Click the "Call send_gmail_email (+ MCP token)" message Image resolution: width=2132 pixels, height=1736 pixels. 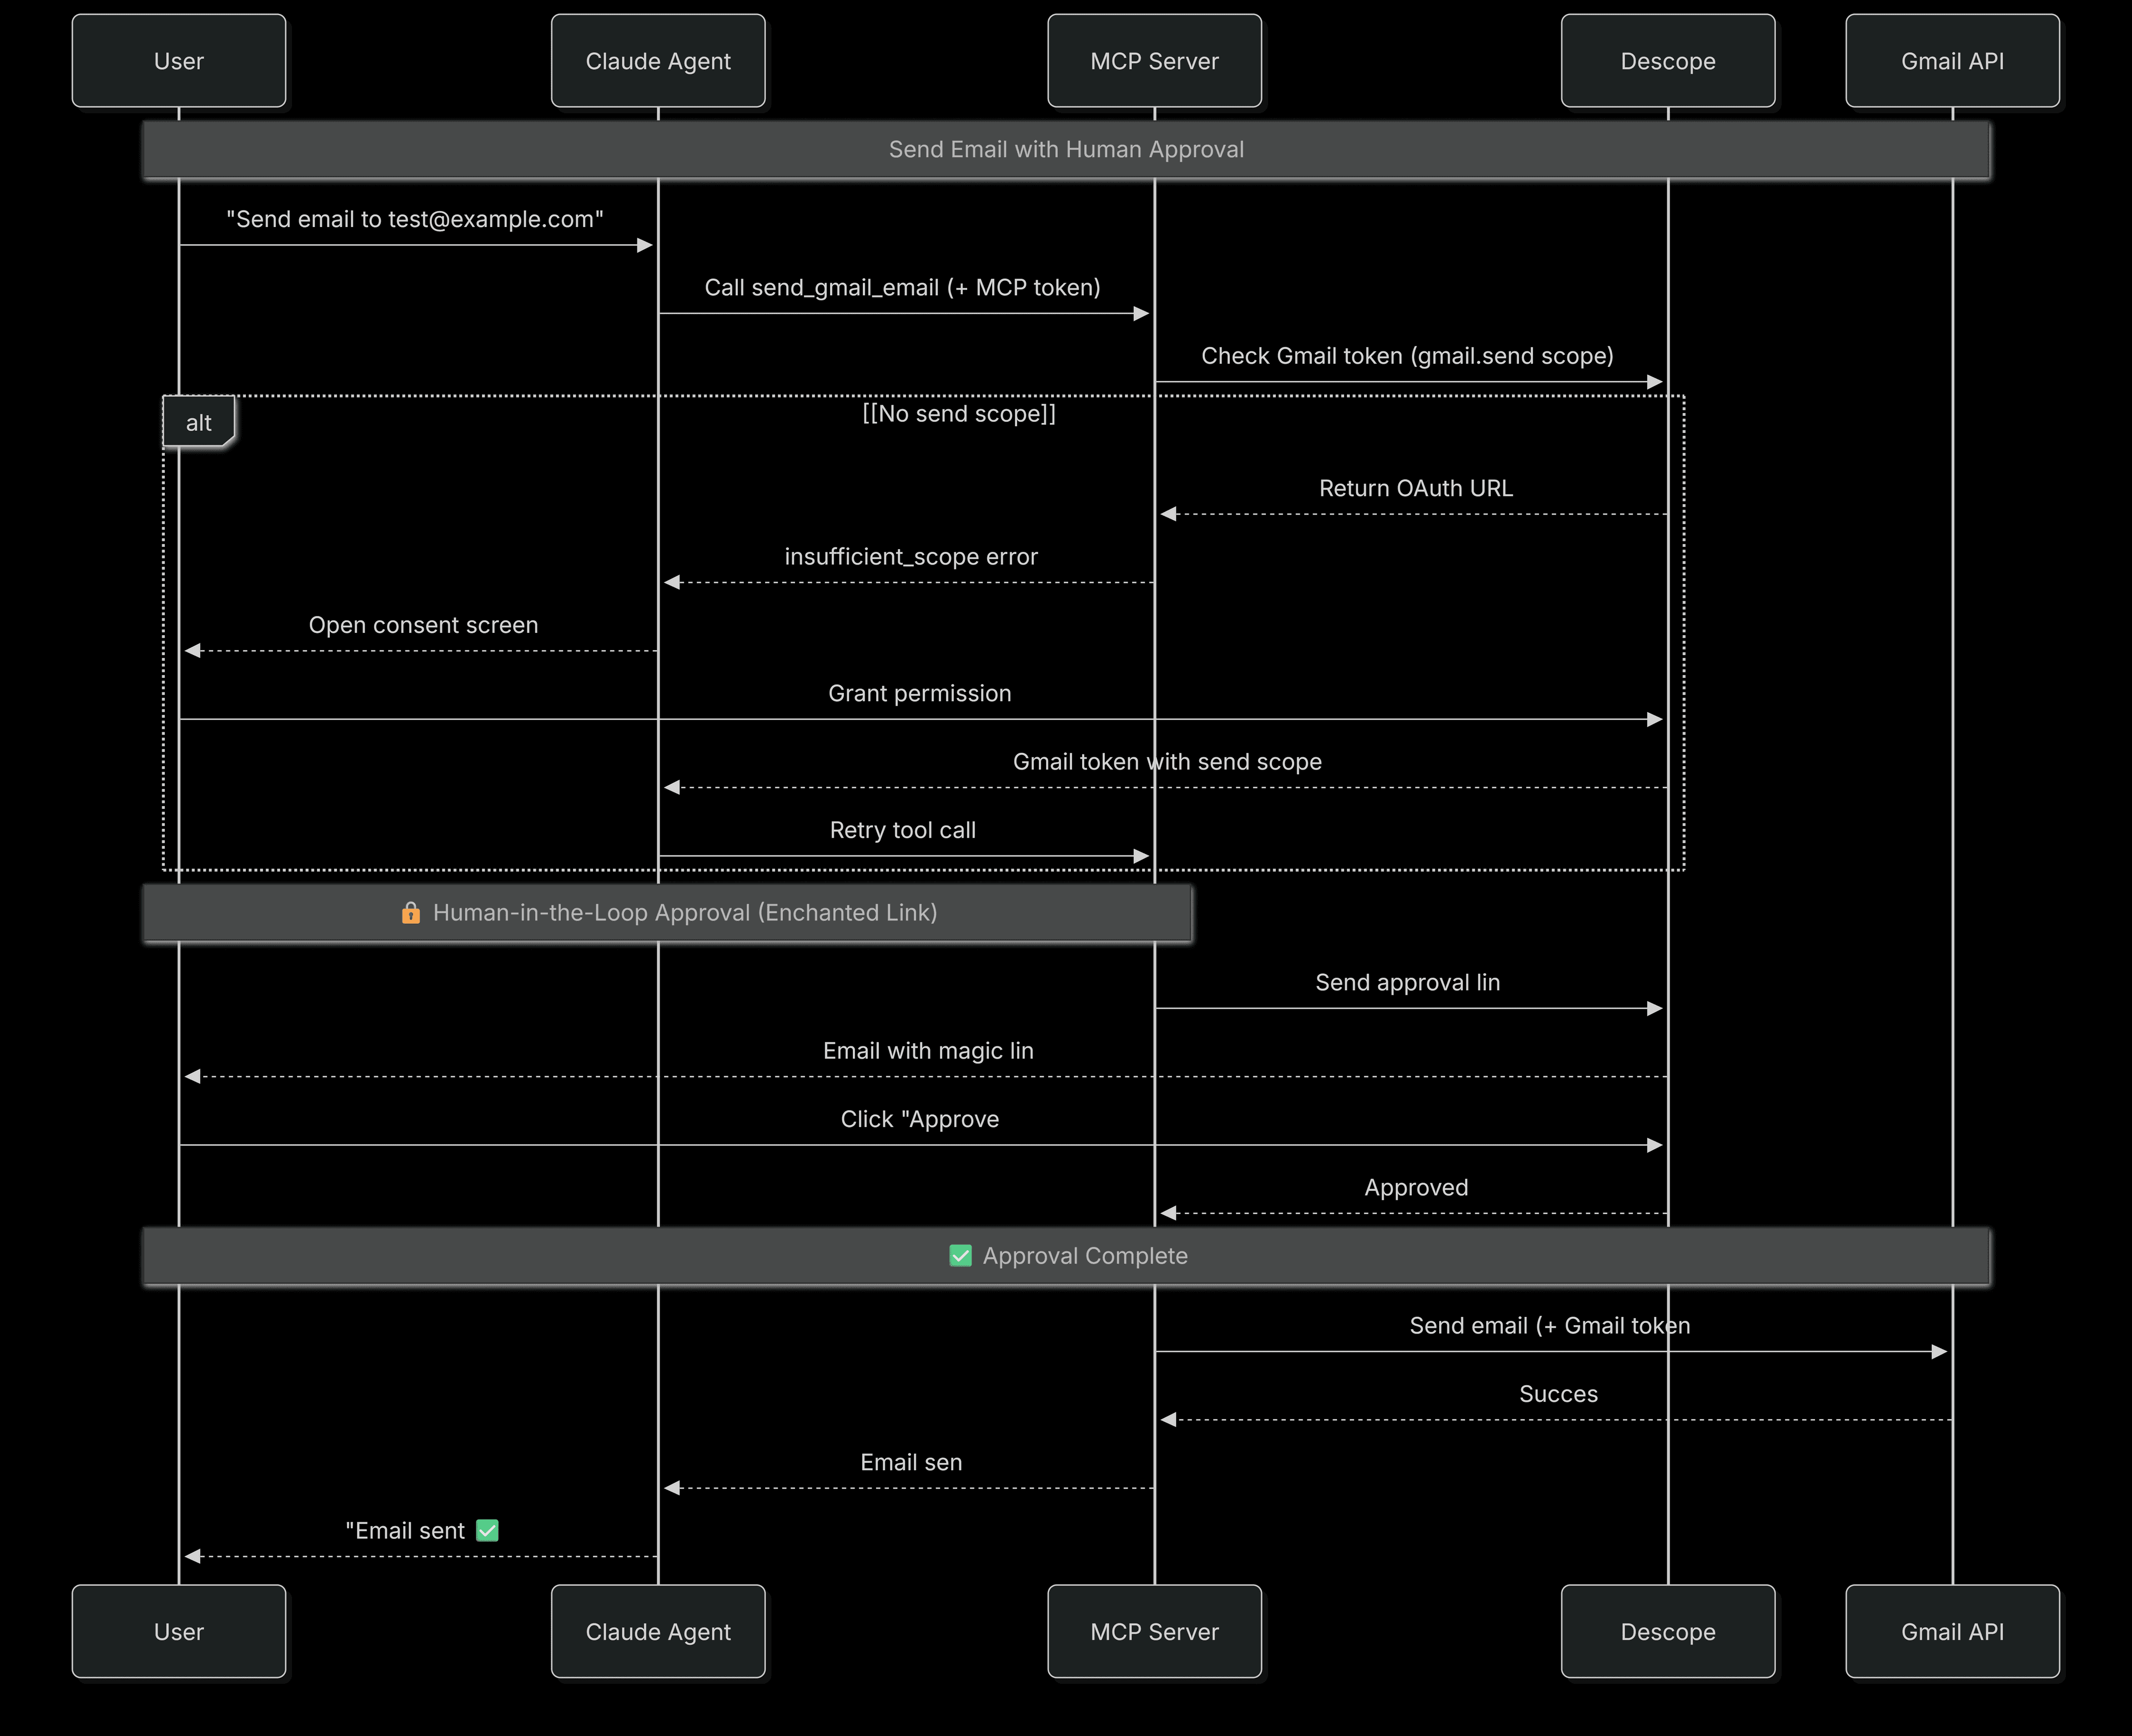pos(902,288)
